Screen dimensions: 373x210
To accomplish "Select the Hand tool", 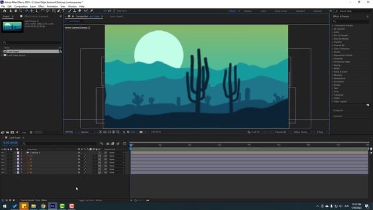I will pos(16,11).
